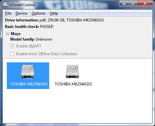Toggle the Enable SMART checkbox
The height and width of the screenshot is (126, 155).
coord(12,46)
